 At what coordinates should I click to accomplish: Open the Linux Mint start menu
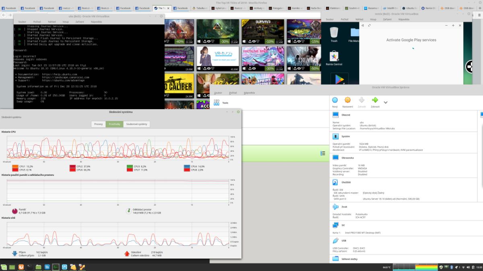tap(4, 267)
